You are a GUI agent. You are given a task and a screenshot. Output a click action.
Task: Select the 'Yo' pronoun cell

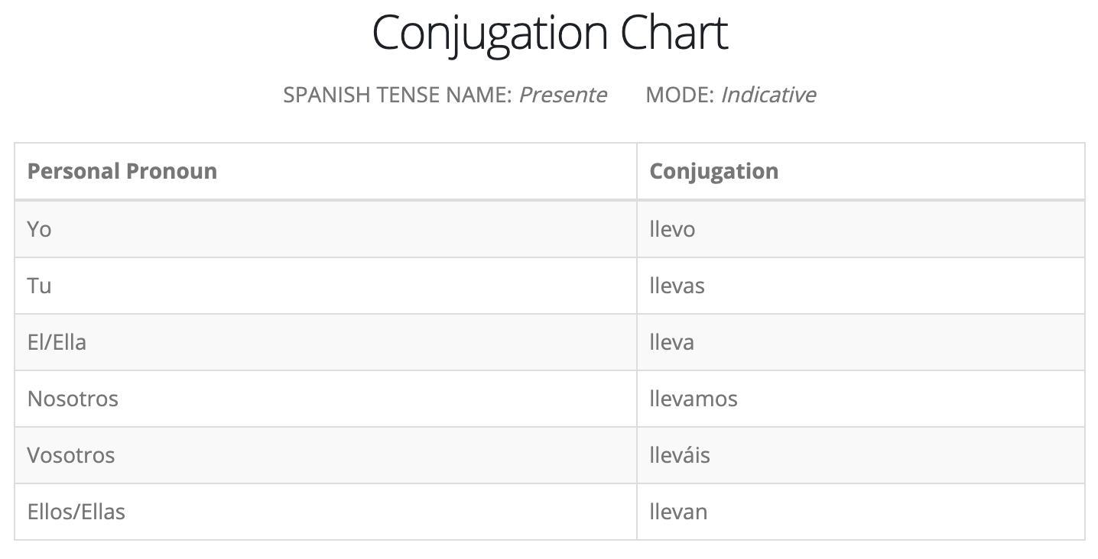(x=40, y=229)
